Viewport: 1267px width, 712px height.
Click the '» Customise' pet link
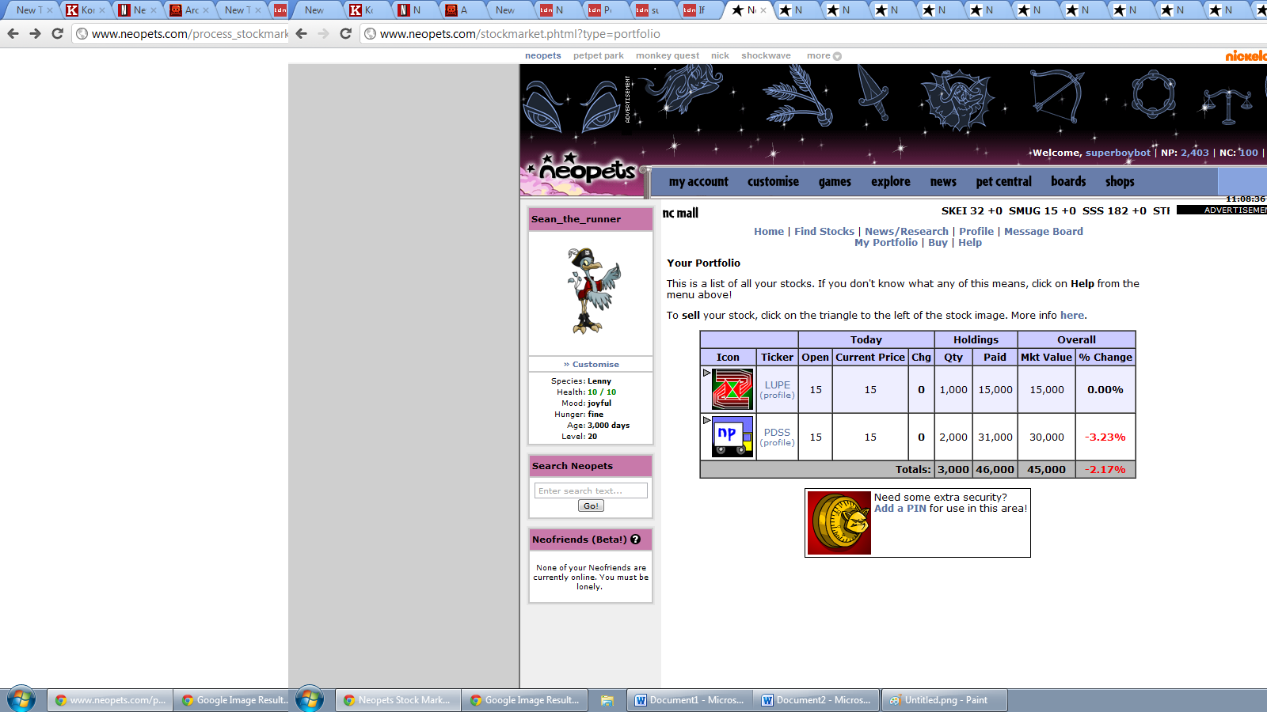[592, 365]
